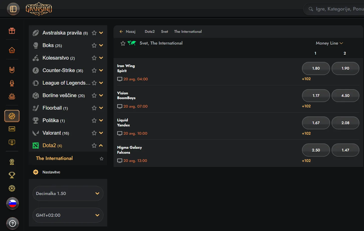Go back with the Nazaj button
The height and width of the screenshot is (231, 364).
(128, 32)
